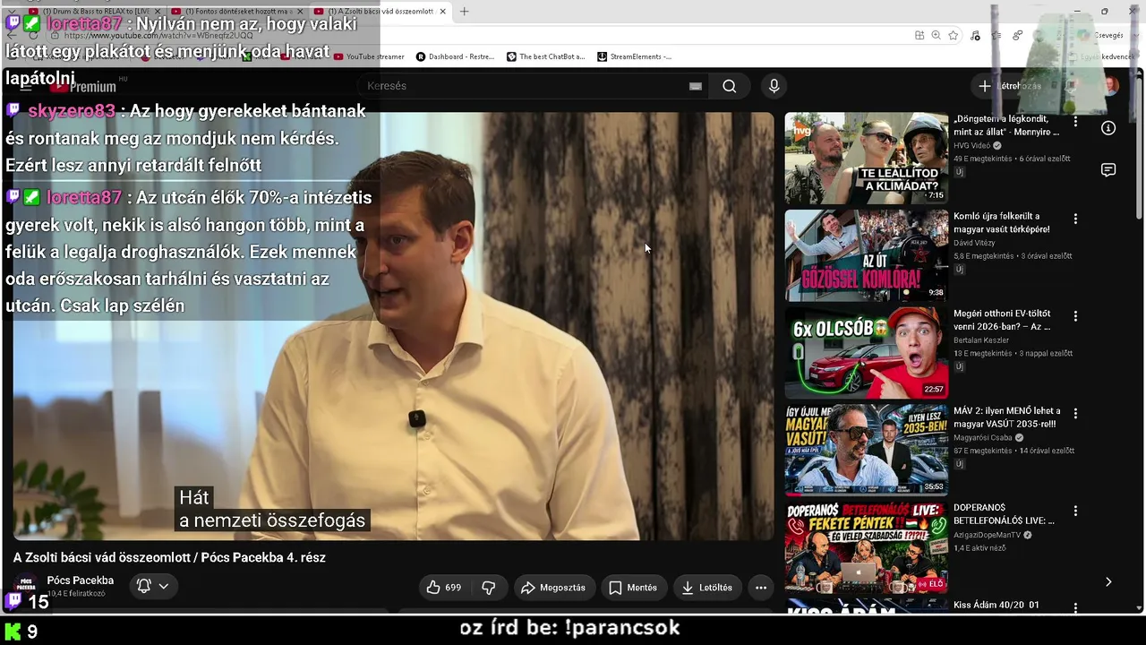Click 'Komló újra felkerült a magyar vasút térképére!' title

pyautogui.click(x=1002, y=222)
